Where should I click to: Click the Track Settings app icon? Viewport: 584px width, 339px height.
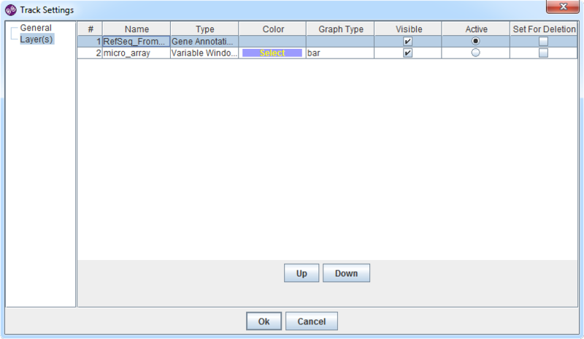tap(10, 10)
